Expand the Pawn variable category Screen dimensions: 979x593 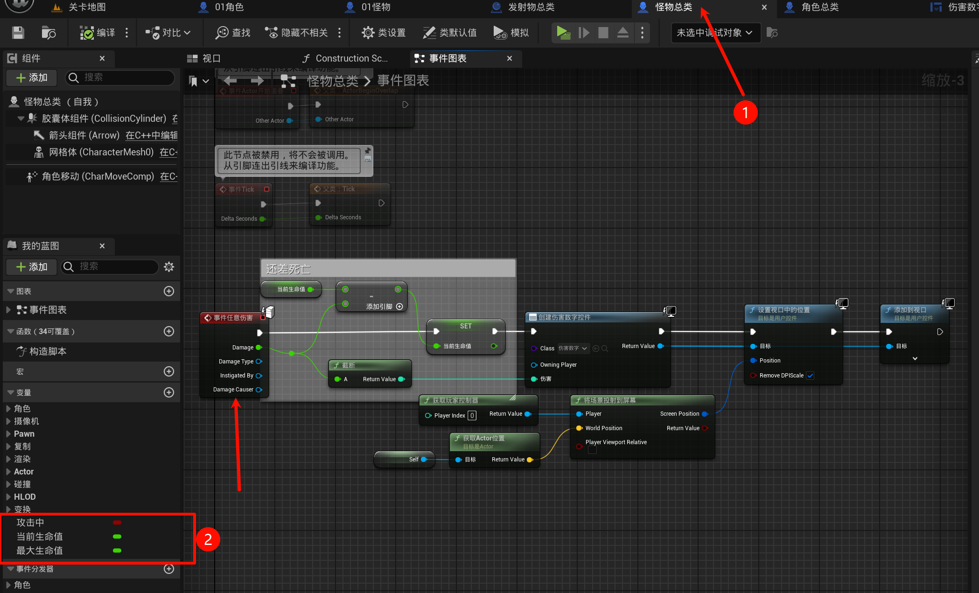[x=8, y=434]
